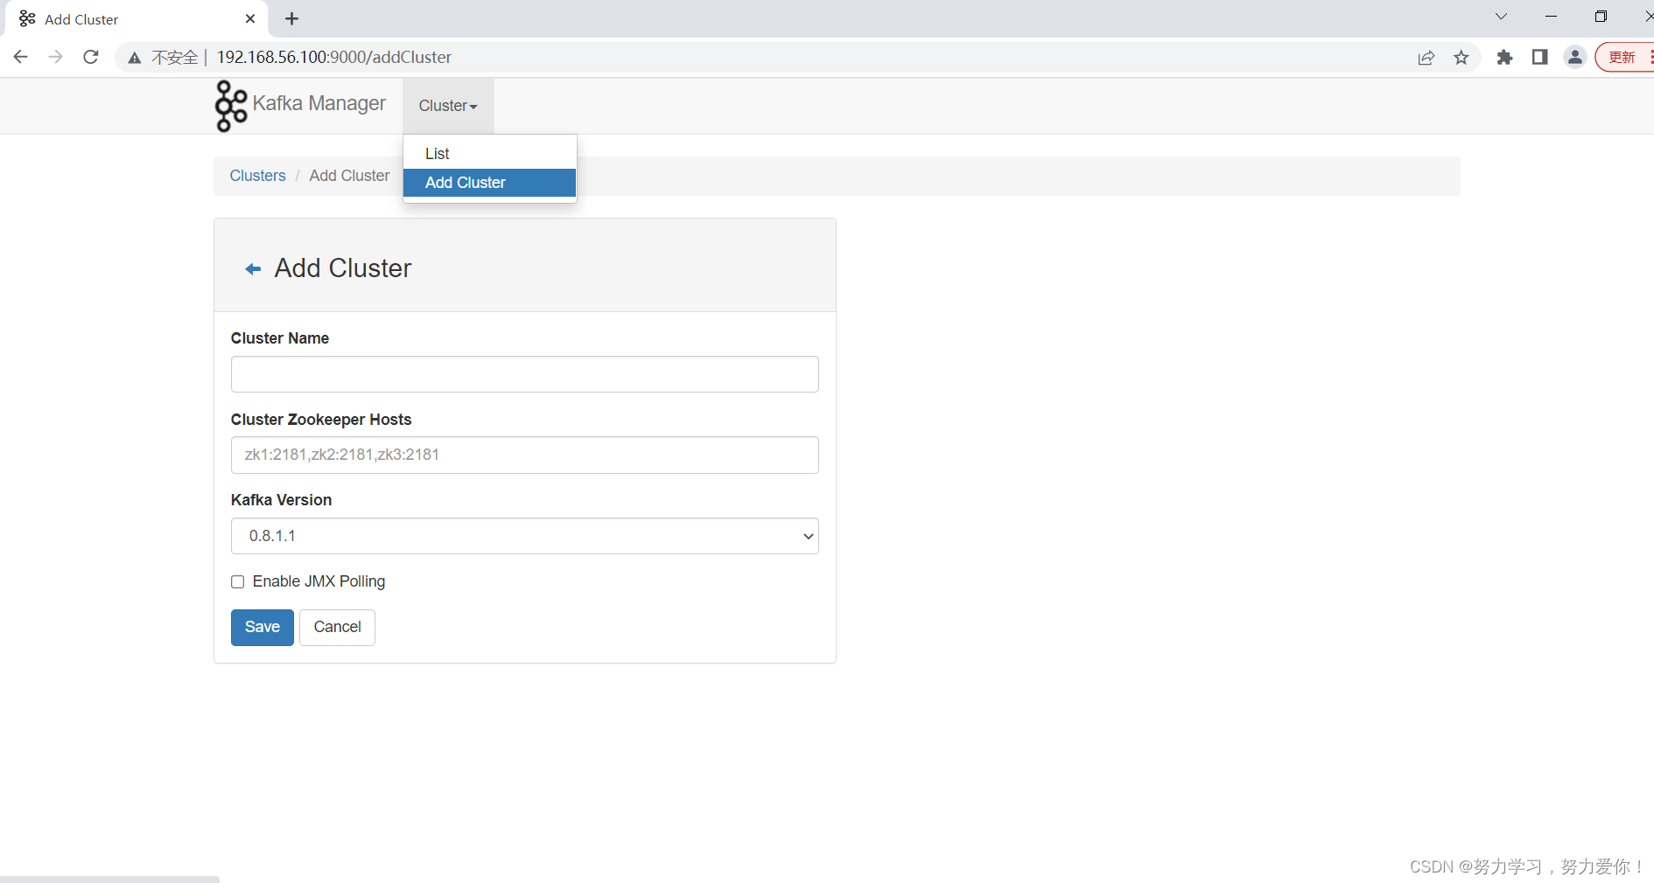The width and height of the screenshot is (1654, 883).
Task: Focus the Cluster Zookeeper Hosts field
Action: point(524,455)
